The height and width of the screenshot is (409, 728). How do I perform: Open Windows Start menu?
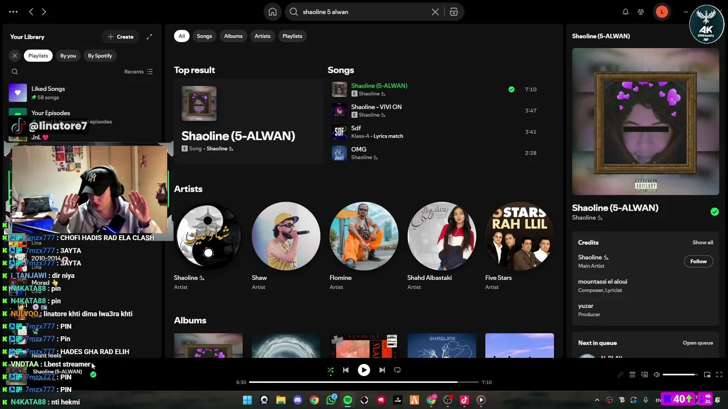[247, 400]
